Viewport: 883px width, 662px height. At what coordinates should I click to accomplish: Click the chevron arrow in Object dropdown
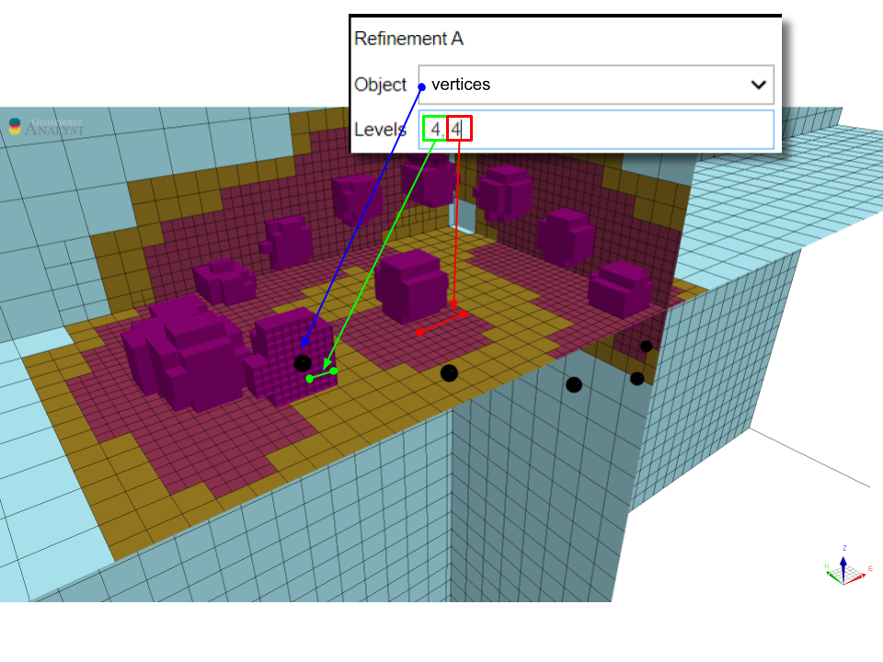coord(758,85)
